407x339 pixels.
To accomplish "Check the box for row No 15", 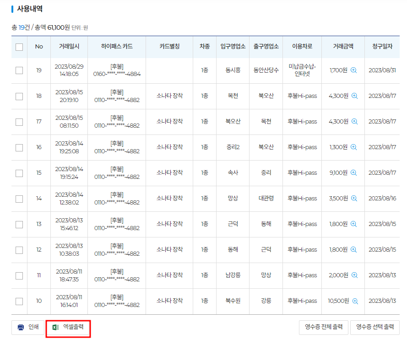I will (x=19, y=173).
